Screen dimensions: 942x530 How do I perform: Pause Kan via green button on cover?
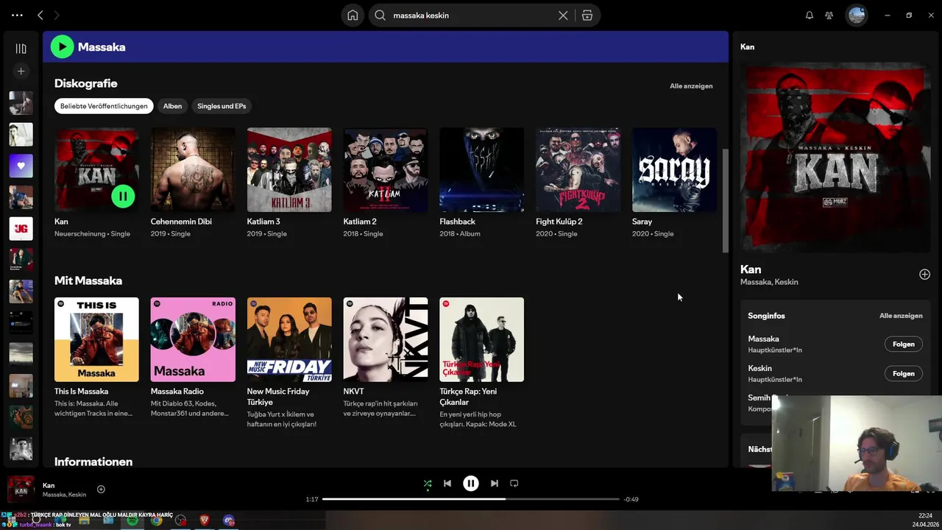(x=123, y=196)
